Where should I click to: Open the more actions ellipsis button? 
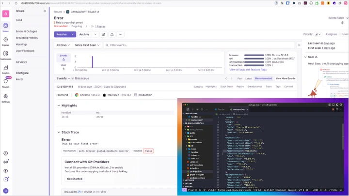[120, 34]
